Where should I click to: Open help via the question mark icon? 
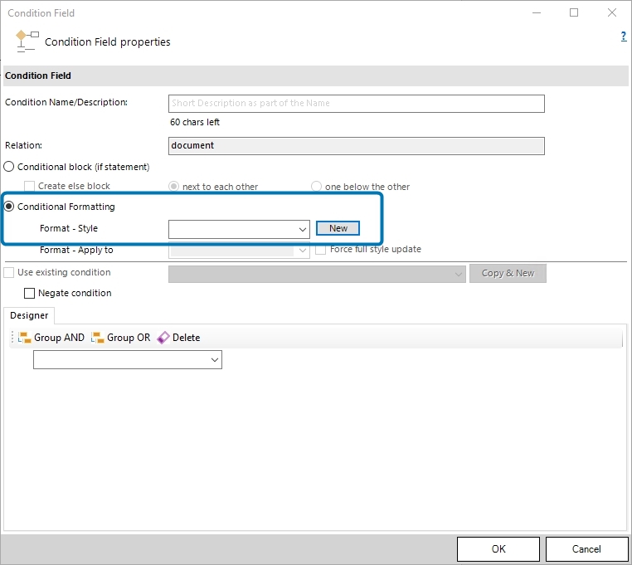click(x=624, y=37)
